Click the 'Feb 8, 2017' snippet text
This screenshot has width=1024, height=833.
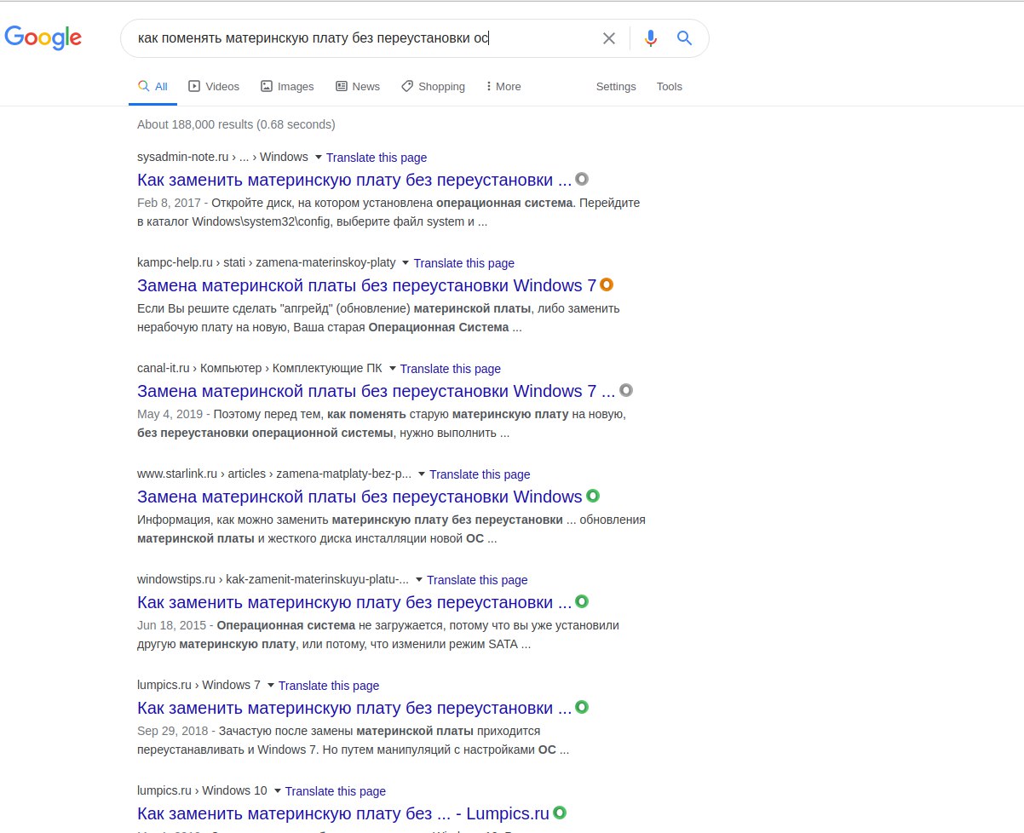click(169, 203)
